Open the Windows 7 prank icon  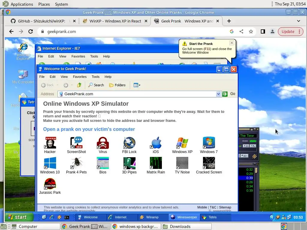tap(209, 145)
